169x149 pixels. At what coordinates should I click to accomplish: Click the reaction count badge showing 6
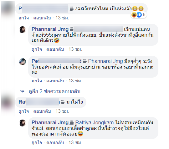pos(139,14)
